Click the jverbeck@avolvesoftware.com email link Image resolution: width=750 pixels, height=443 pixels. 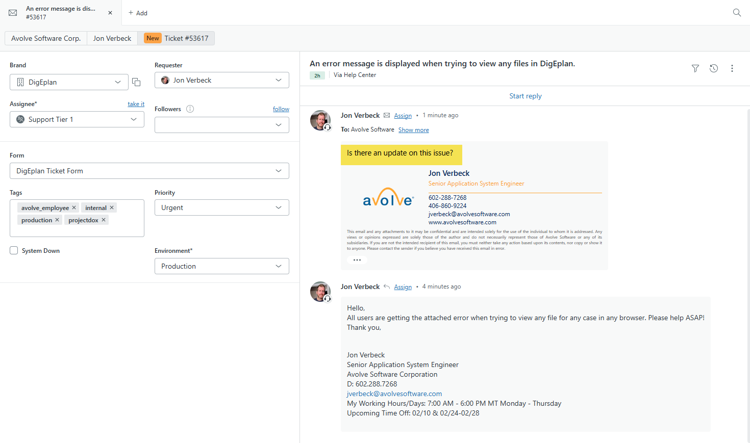[x=394, y=394]
